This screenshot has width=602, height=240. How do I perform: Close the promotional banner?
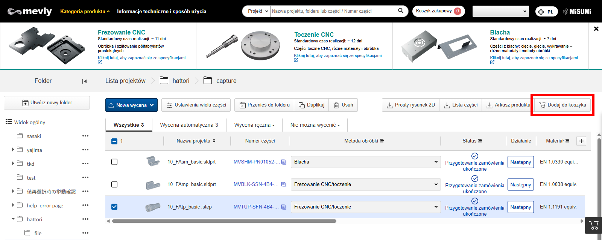pos(596,28)
